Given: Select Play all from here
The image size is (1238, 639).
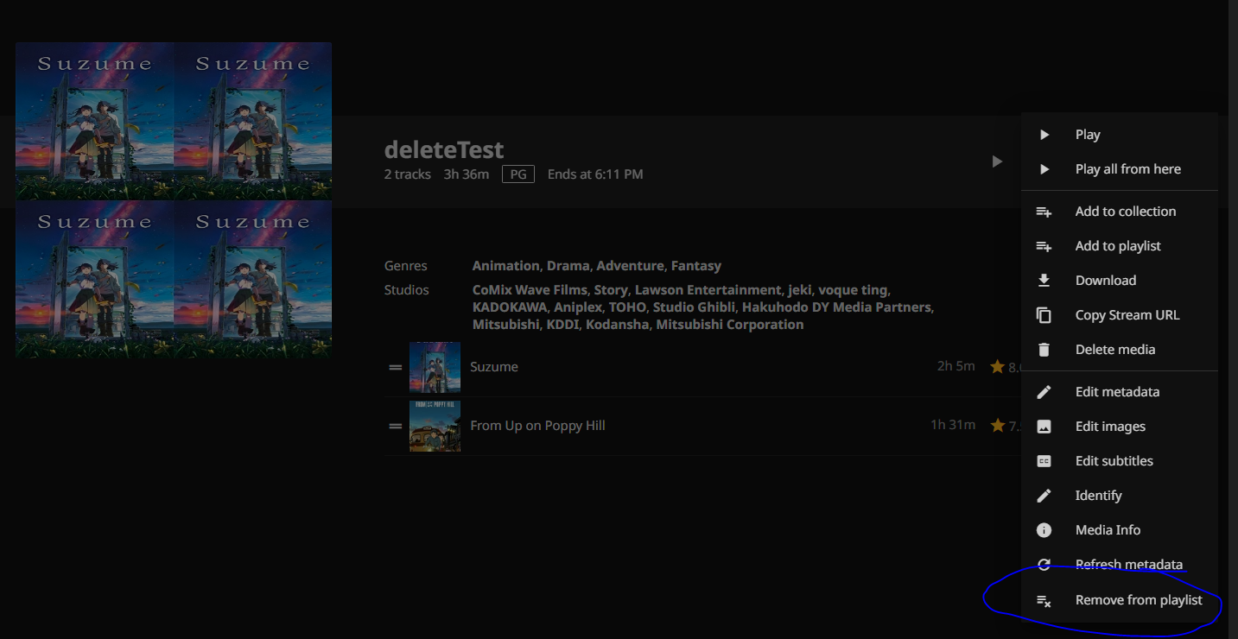Looking at the screenshot, I should tap(1127, 169).
